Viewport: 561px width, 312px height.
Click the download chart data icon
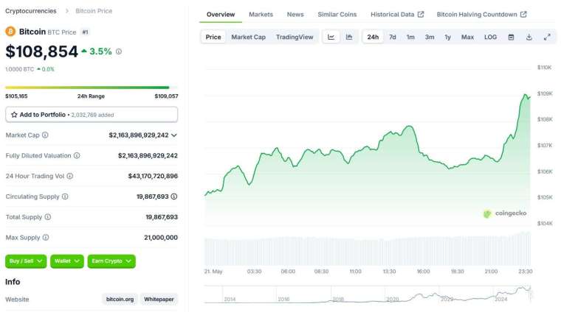[x=529, y=37]
